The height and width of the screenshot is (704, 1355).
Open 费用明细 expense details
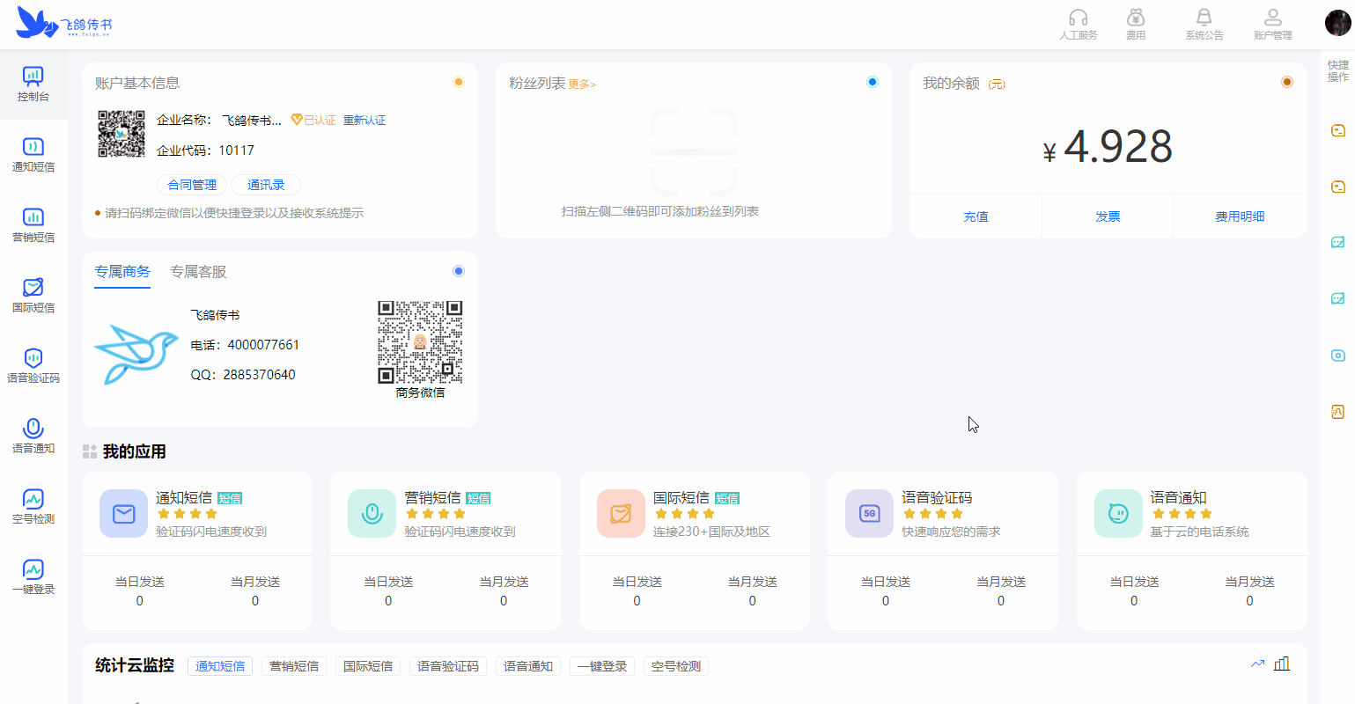click(1240, 216)
